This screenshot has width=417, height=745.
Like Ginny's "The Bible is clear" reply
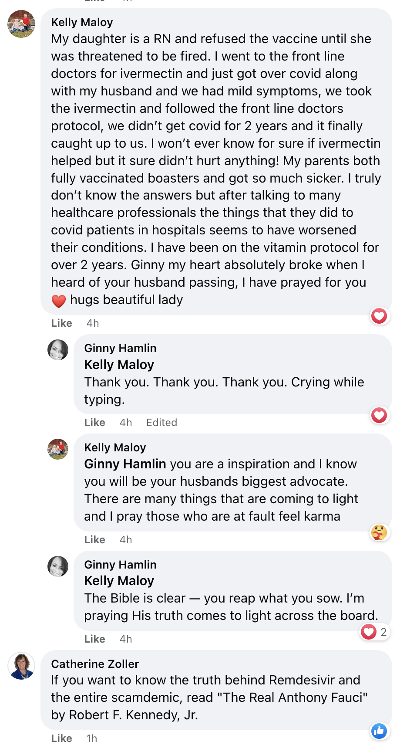(x=94, y=639)
